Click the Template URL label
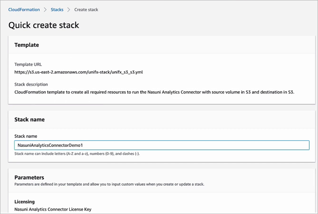Viewport: 318px width, 214px height. 28,64
